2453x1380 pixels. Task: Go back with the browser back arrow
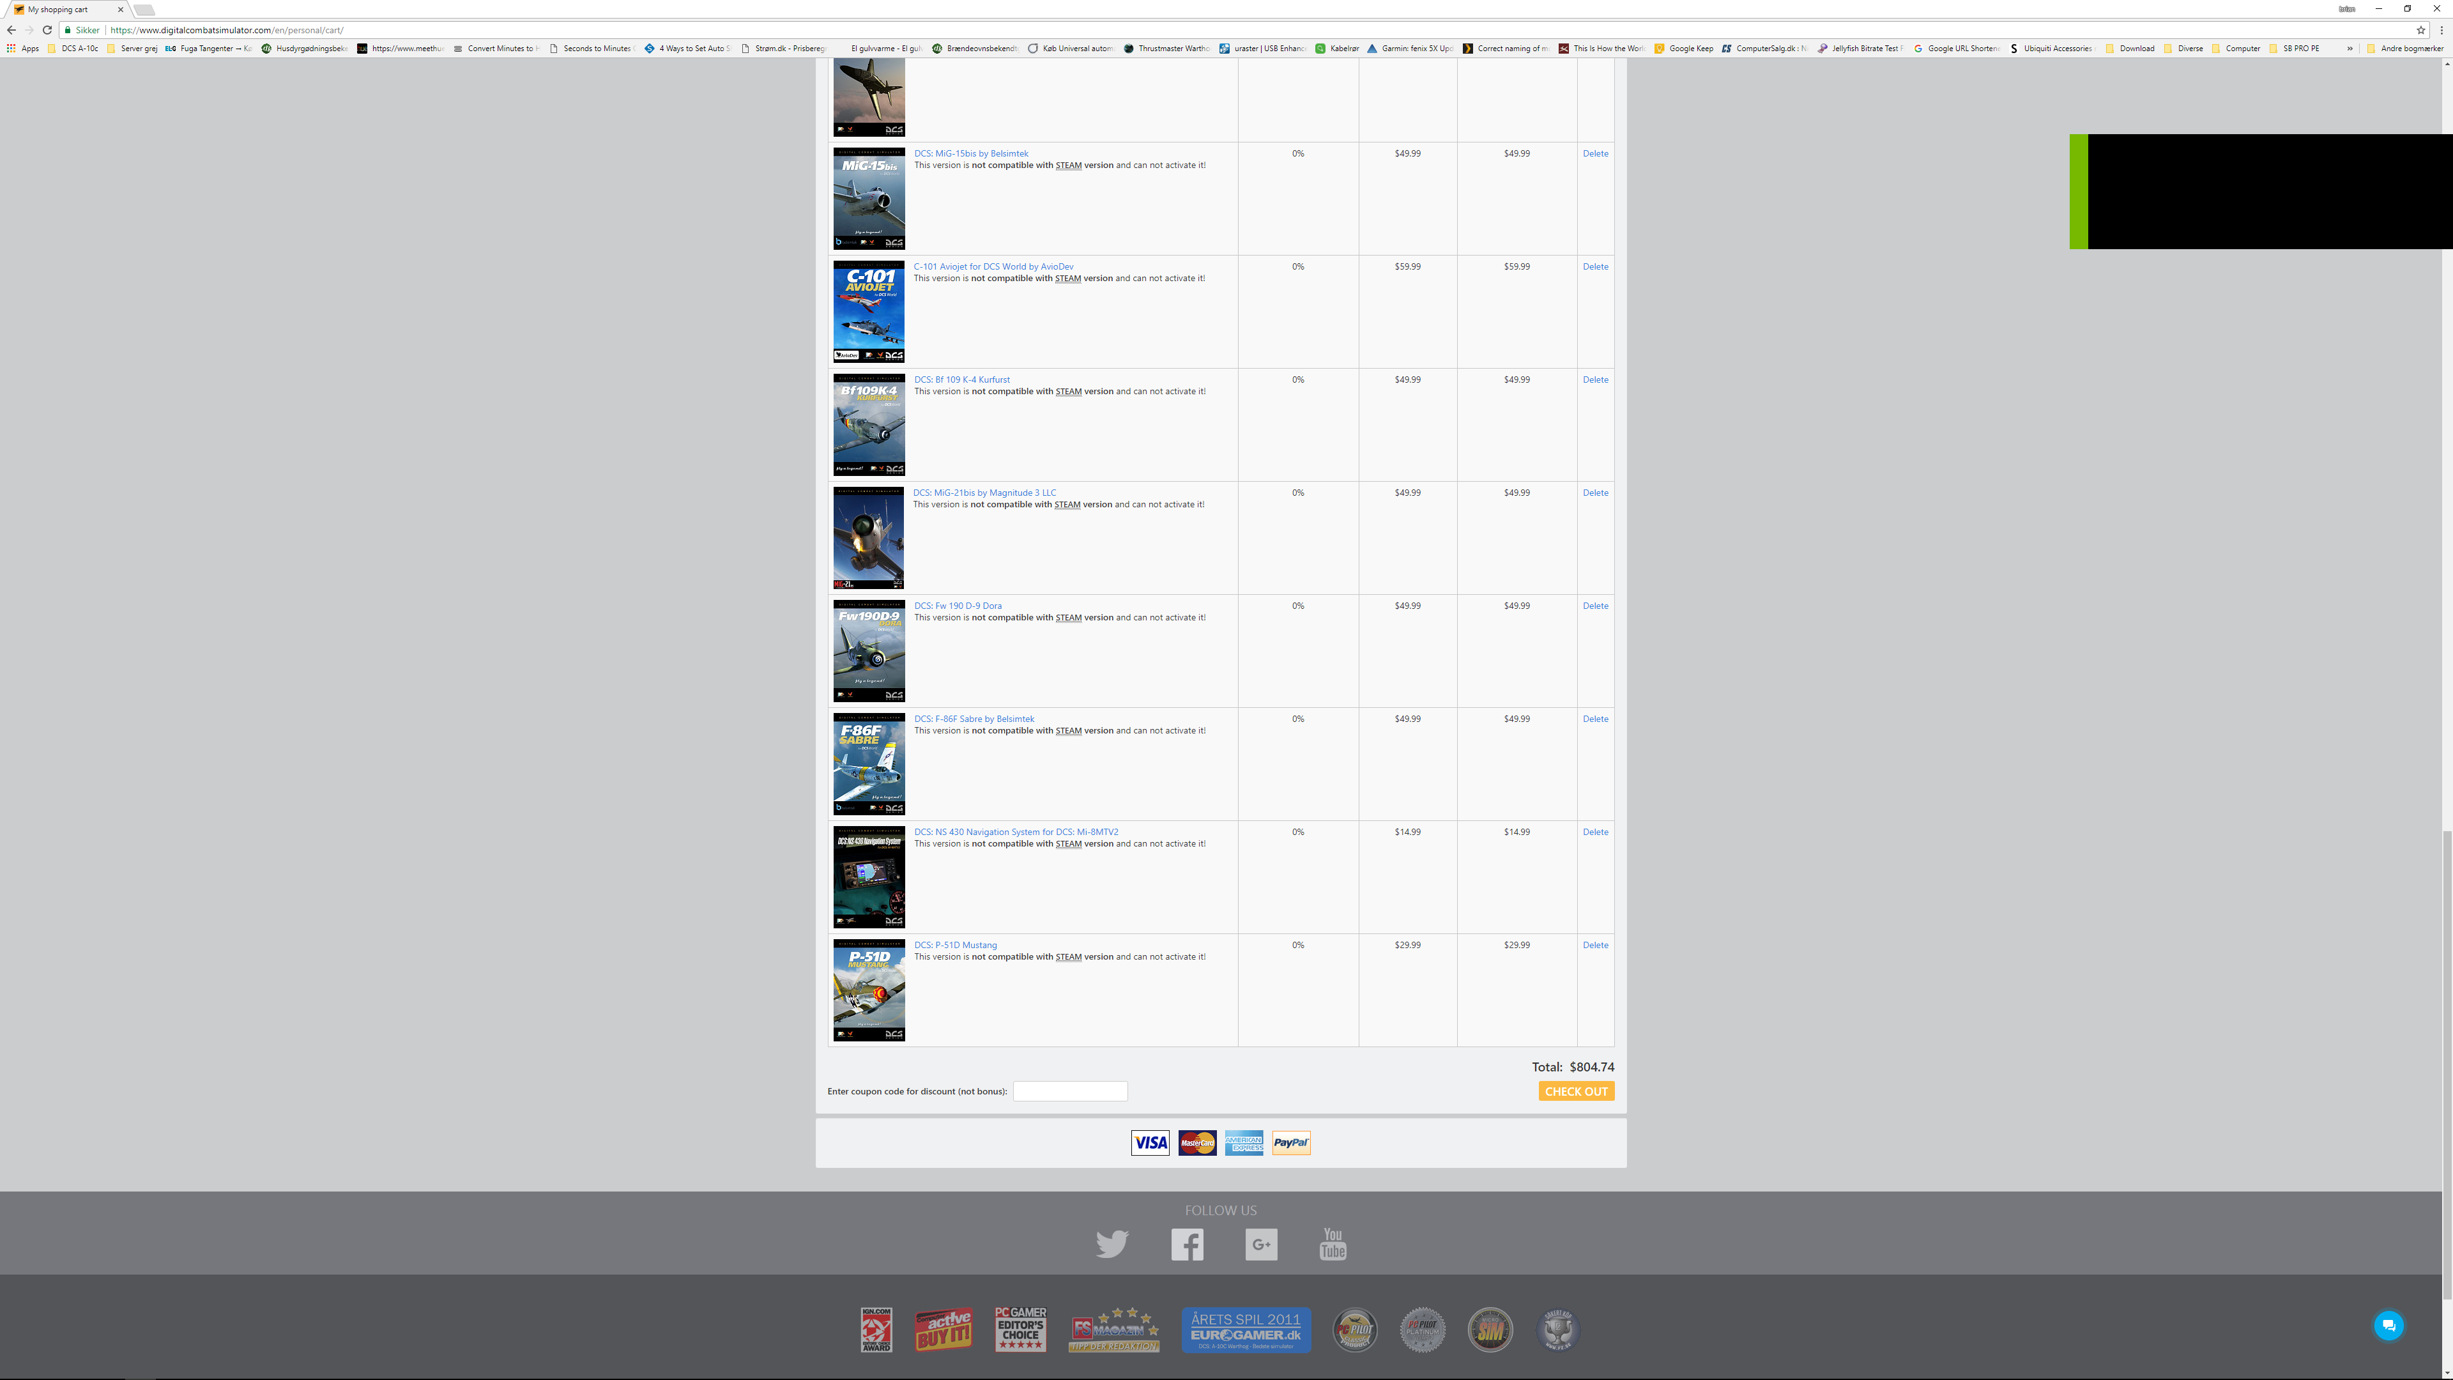[11, 29]
